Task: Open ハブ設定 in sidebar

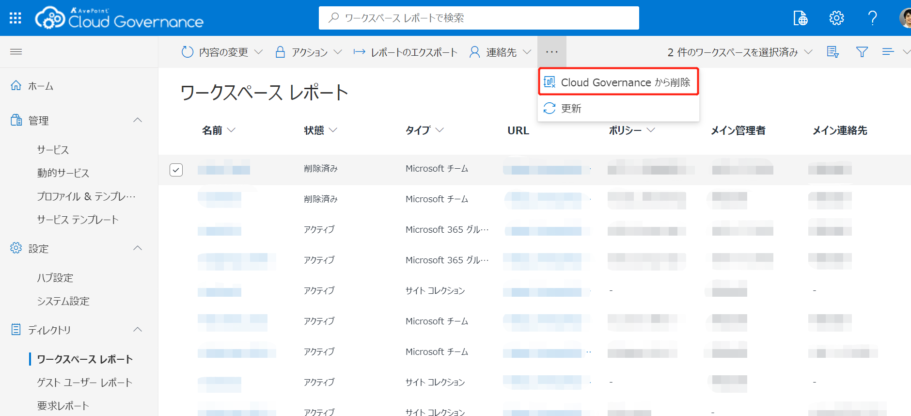Action: pyautogui.click(x=55, y=278)
